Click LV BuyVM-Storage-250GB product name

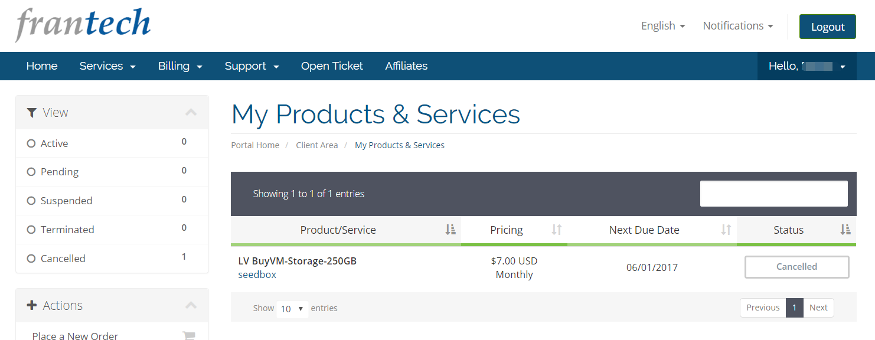[x=298, y=261]
